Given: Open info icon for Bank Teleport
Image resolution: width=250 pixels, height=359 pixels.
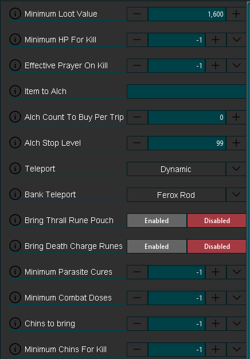Looking at the screenshot, I should point(15,194).
